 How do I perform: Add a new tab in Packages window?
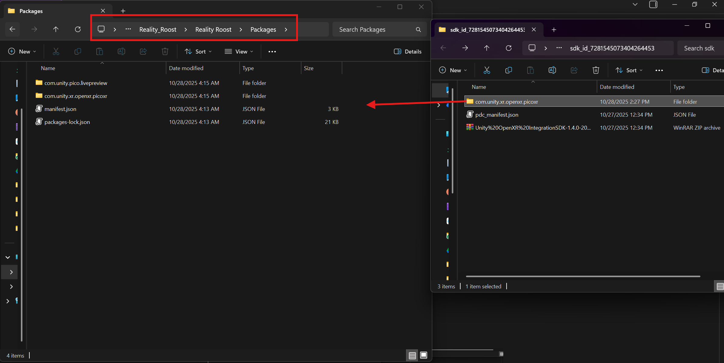click(123, 11)
